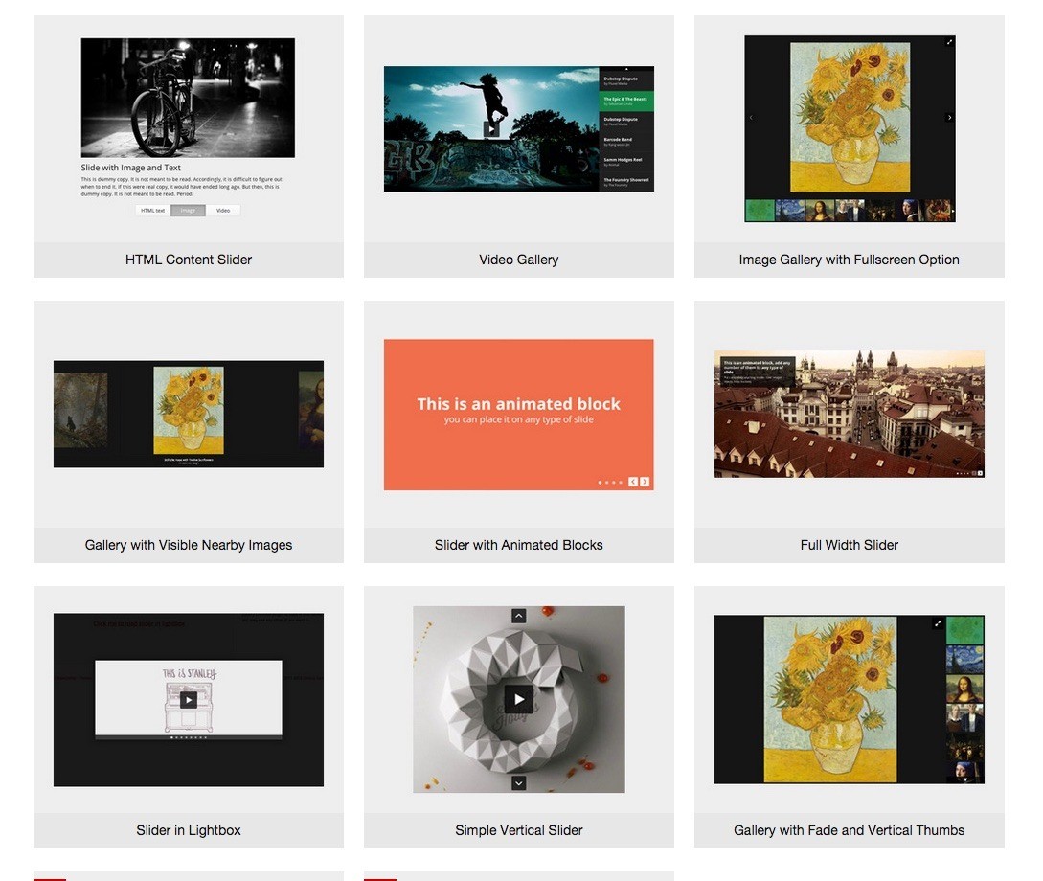Go to next image in Image Gallery with Fullscreen Option
The image size is (1043, 881).
pos(949,118)
